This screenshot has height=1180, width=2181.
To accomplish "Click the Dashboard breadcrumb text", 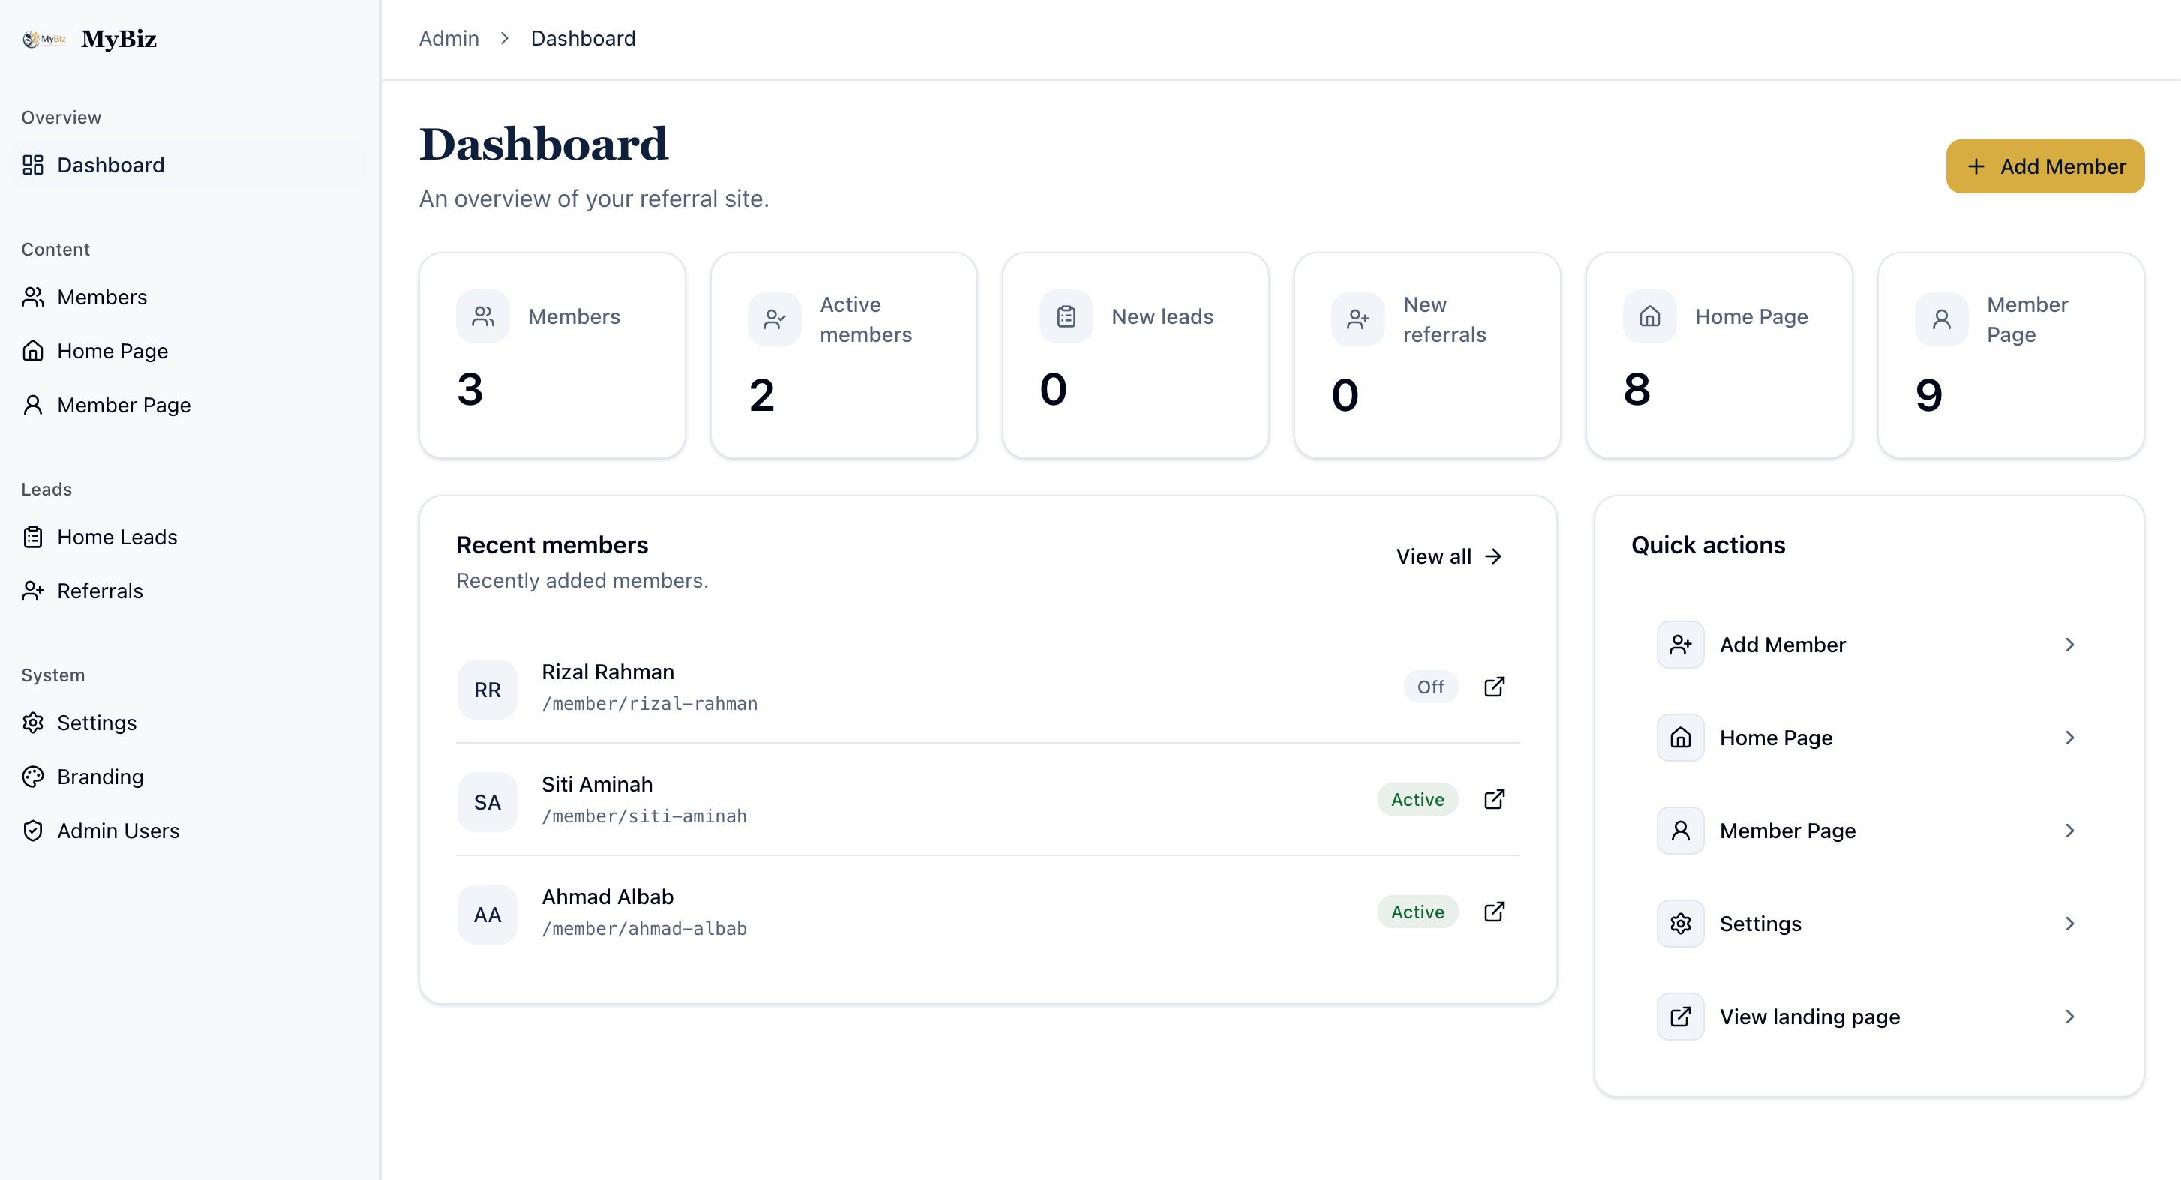I will click(x=583, y=39).
